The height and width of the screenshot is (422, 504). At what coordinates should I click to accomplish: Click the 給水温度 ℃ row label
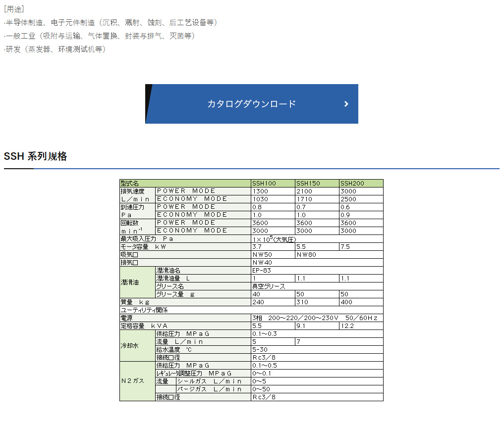(203, 349)
